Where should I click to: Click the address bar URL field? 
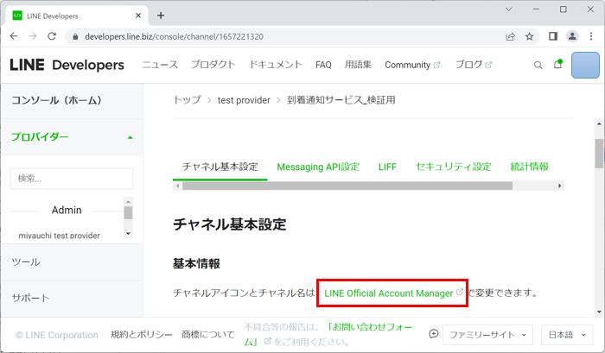click(174, 36)
